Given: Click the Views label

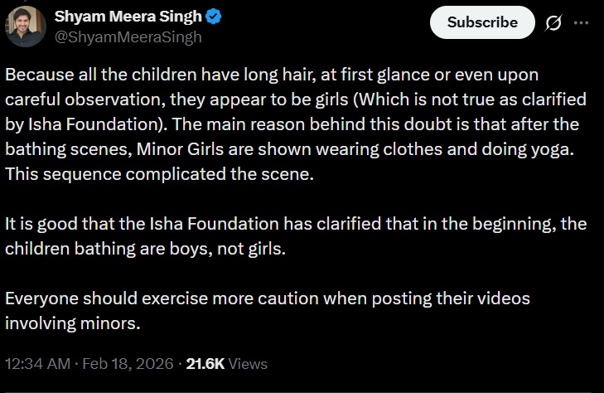Looking at the screenshot, I should click(248, 364).
